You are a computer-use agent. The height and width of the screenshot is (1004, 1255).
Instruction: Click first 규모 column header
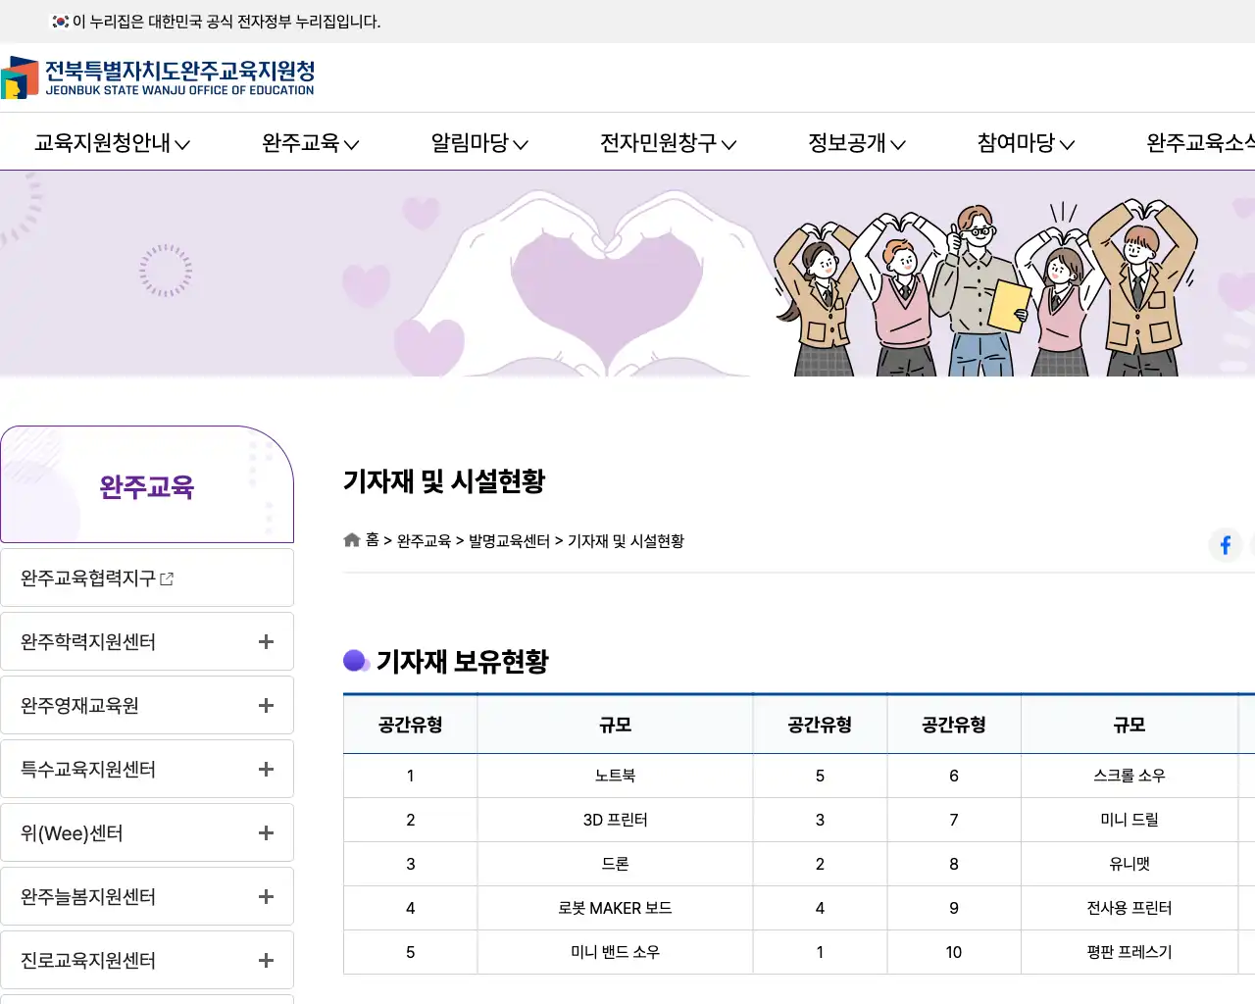click(616, 725)
